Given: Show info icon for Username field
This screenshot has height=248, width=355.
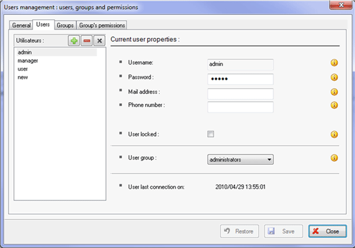Looking at the screenshot, I should coord(334,63).
